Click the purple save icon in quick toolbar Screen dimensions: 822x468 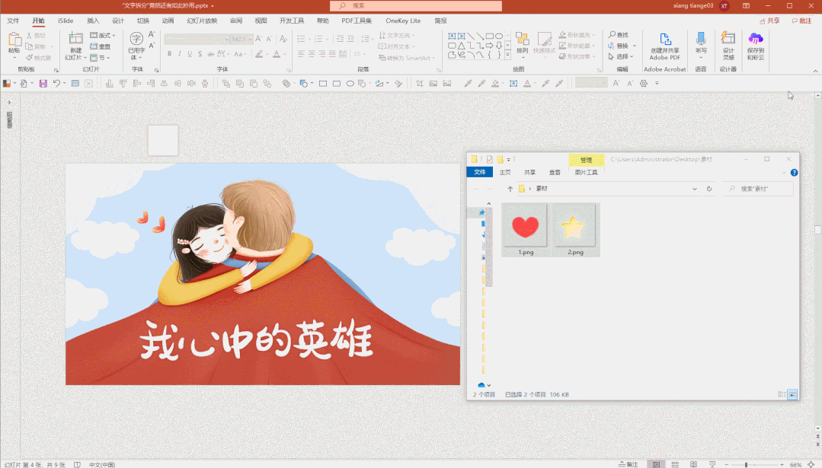43,83
